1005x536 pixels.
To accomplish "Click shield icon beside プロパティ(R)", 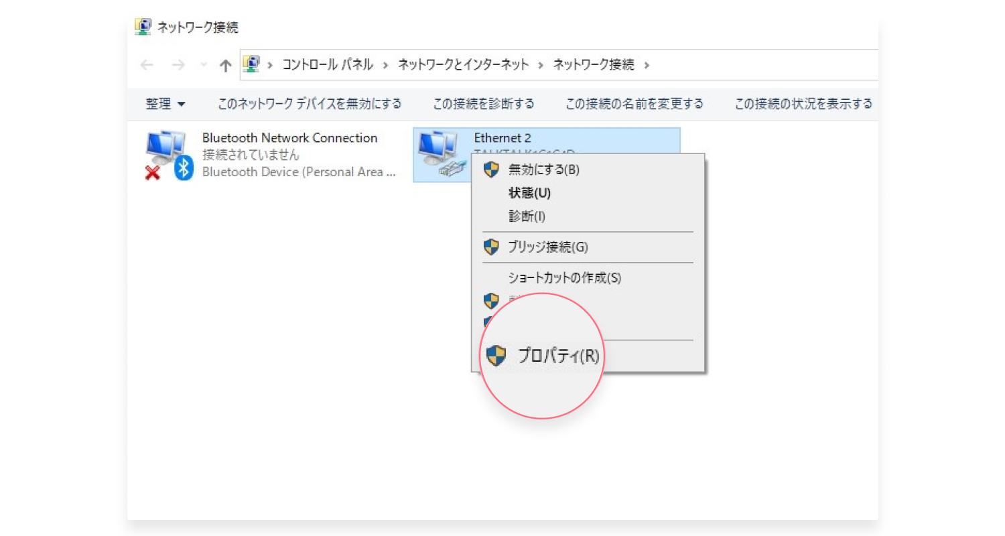I will pyautogui.click(x=496, y=356).
